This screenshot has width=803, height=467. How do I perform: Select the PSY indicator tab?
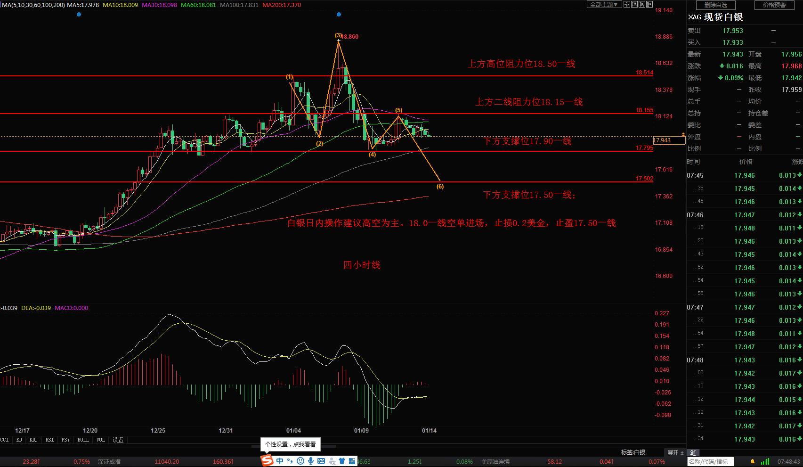pos(65,440)
